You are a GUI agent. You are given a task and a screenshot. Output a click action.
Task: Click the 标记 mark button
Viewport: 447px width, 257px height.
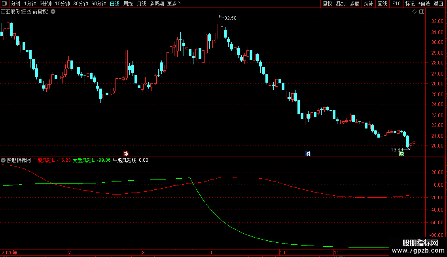click(410, 4)
